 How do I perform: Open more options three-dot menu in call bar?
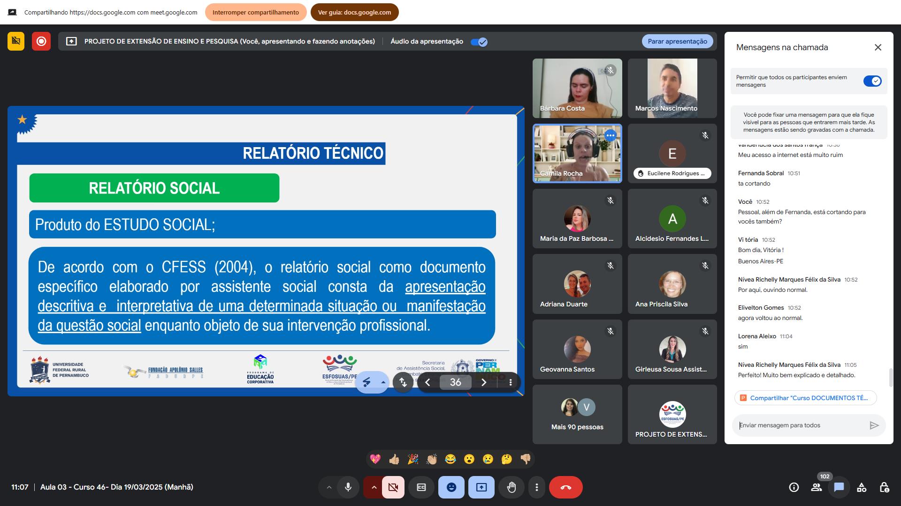coord(536,487)
